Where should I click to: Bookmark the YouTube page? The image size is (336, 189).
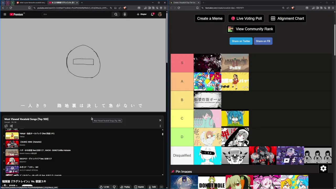click(x=30, y=8)
